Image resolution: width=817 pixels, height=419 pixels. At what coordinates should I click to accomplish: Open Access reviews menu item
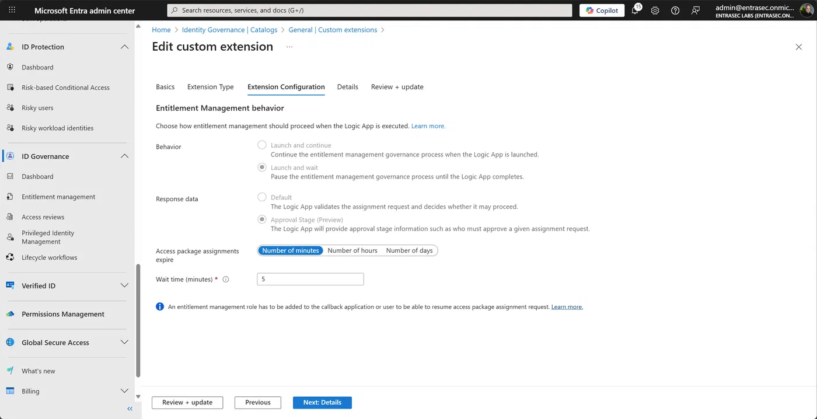(x=43, y=217)
